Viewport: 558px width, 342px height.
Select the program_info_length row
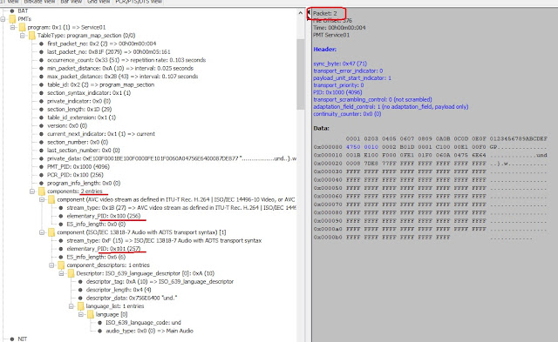[84, 183]
